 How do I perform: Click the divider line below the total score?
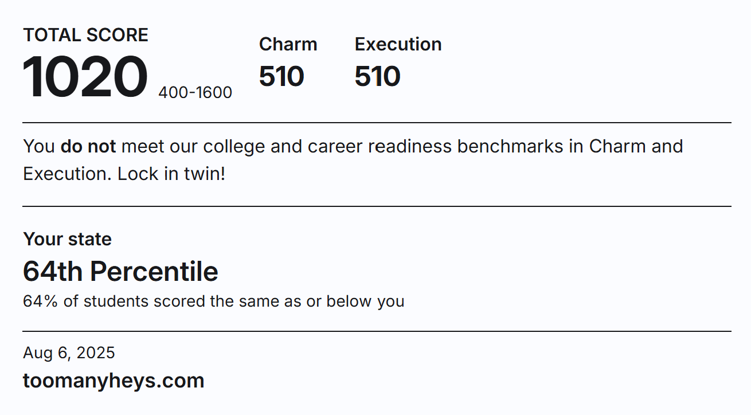click(x=377, y=123)
